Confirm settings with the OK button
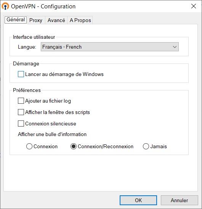The image size is (202, 209). click(x=138, y=200)
